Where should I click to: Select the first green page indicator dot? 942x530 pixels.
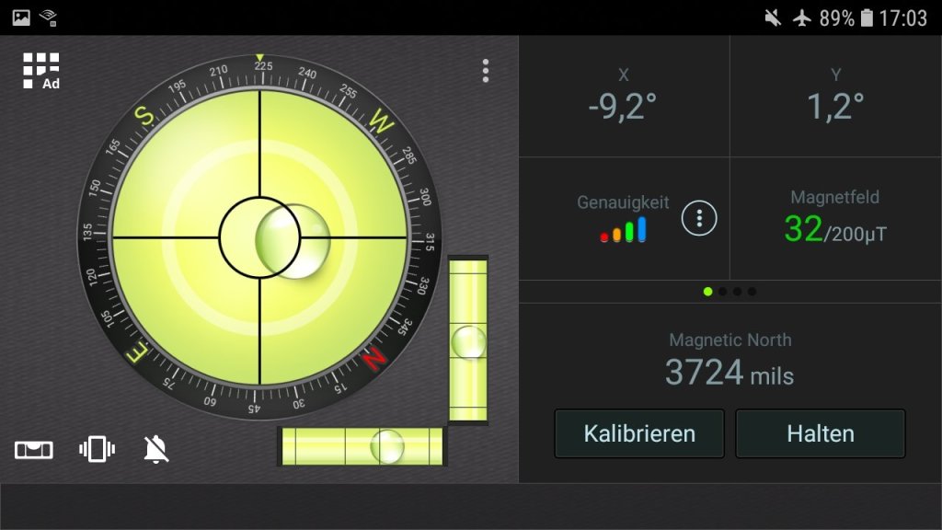707,292
